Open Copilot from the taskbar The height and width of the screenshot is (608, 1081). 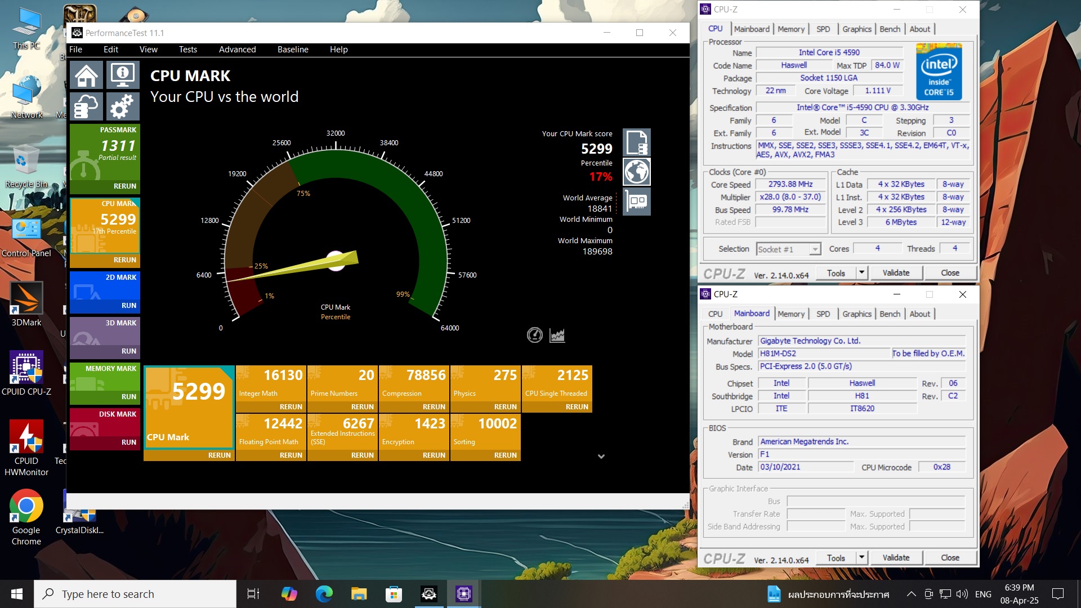(289, 594)
